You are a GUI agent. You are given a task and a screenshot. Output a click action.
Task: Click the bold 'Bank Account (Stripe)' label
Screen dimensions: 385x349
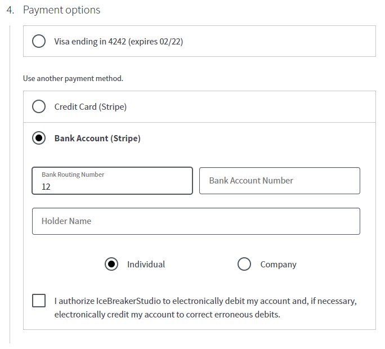pos(97,138)
